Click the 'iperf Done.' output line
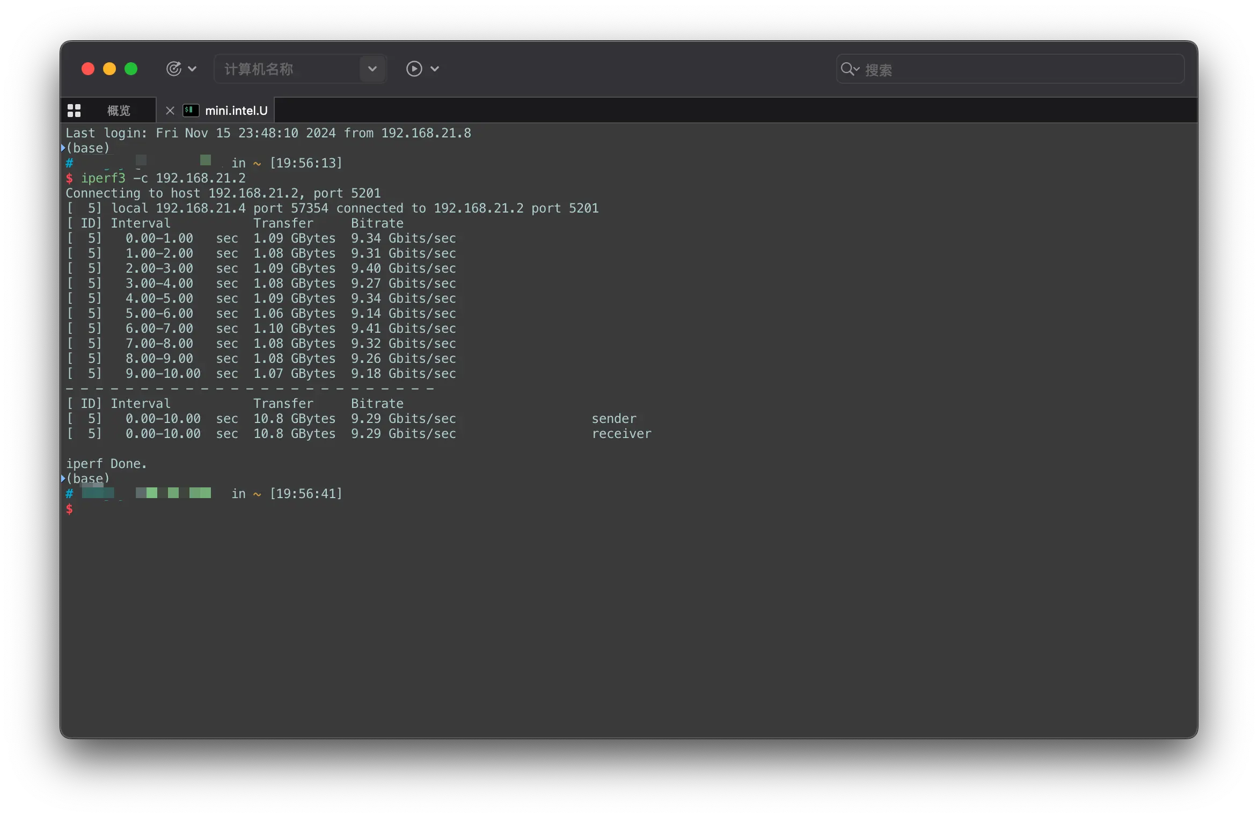 click(x=106, y=464)
